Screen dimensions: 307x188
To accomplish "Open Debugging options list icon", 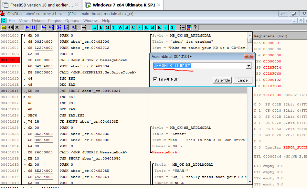I will [182, 28].
